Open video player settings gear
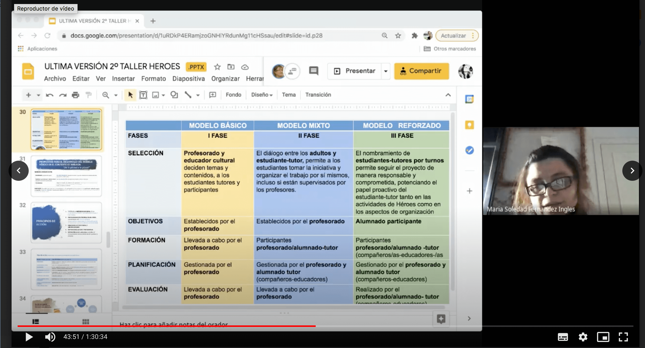The height and width of the screenshot is (348, 645). 583,337
